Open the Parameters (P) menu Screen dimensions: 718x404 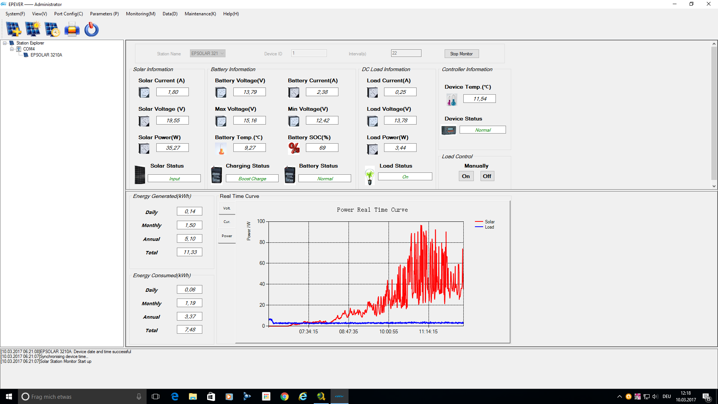pos(104,14)
